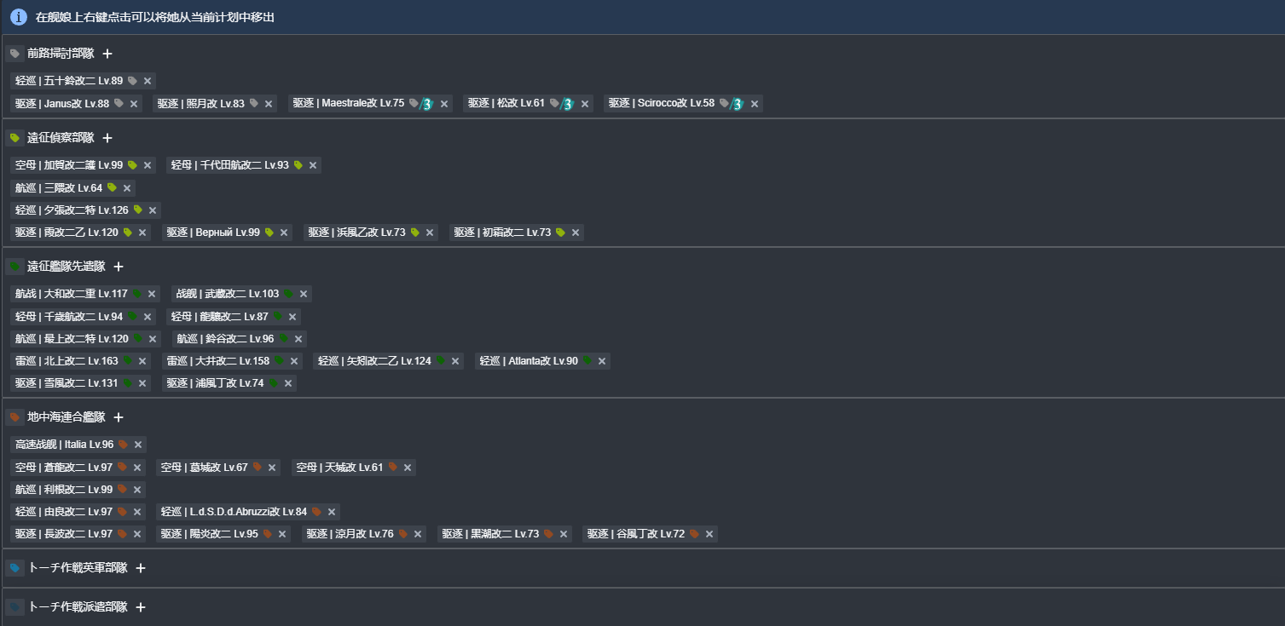The width and height of the screenshot is (1285, 626).
Task: Add a ship to トーチ作戰英軍部隊 with plus button
Action: pos(140,567)
